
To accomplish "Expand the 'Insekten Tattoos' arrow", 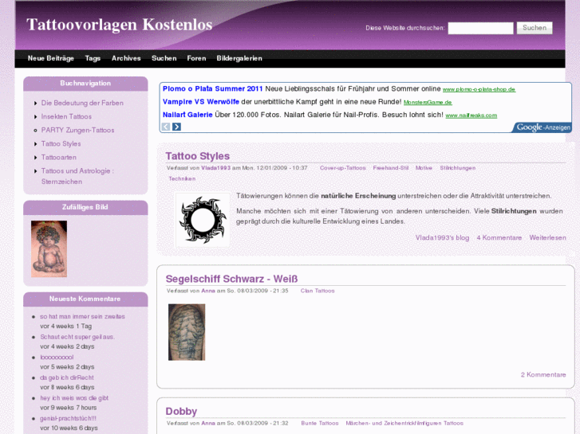I will 36,117.
